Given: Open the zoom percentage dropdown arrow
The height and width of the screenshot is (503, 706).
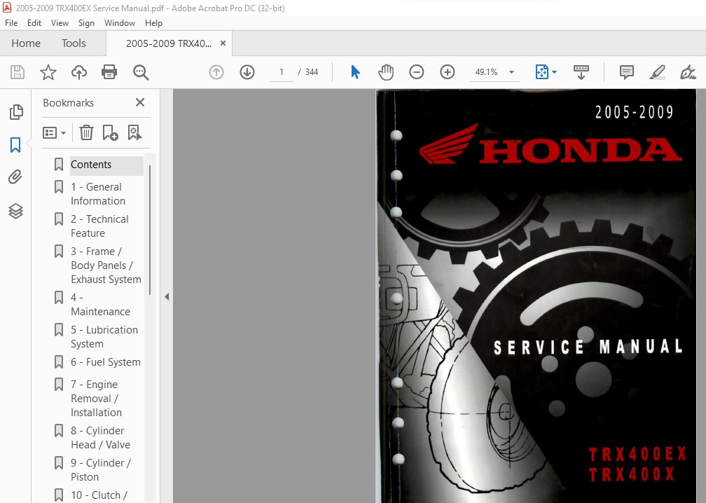Looking at the screenshot, I should point(511,72).
